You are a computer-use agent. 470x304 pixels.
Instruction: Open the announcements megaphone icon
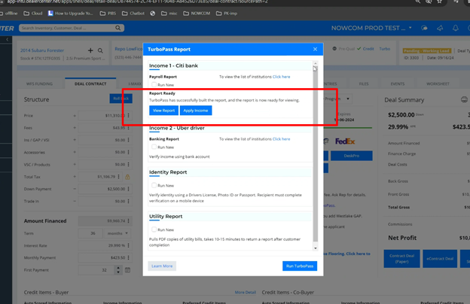[x=440, y=28]
